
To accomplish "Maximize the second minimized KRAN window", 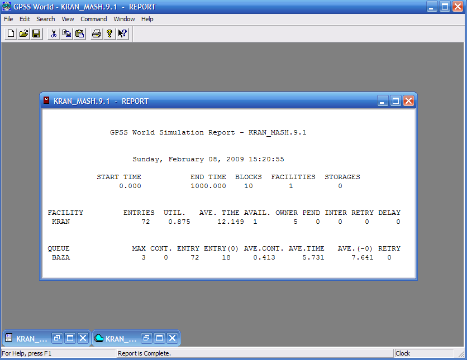I will (159, 338).
